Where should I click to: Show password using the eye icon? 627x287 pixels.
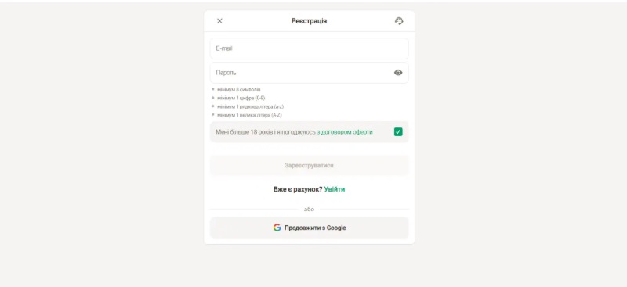(398, 73)
